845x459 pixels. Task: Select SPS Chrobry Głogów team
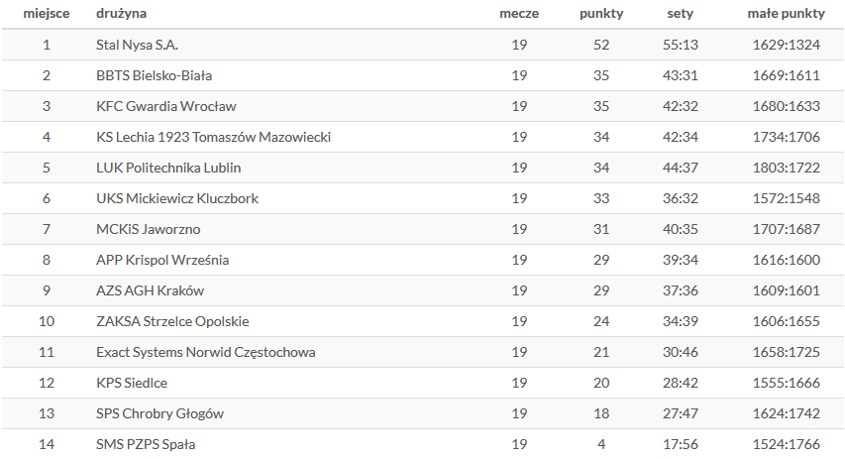[159, 413]
